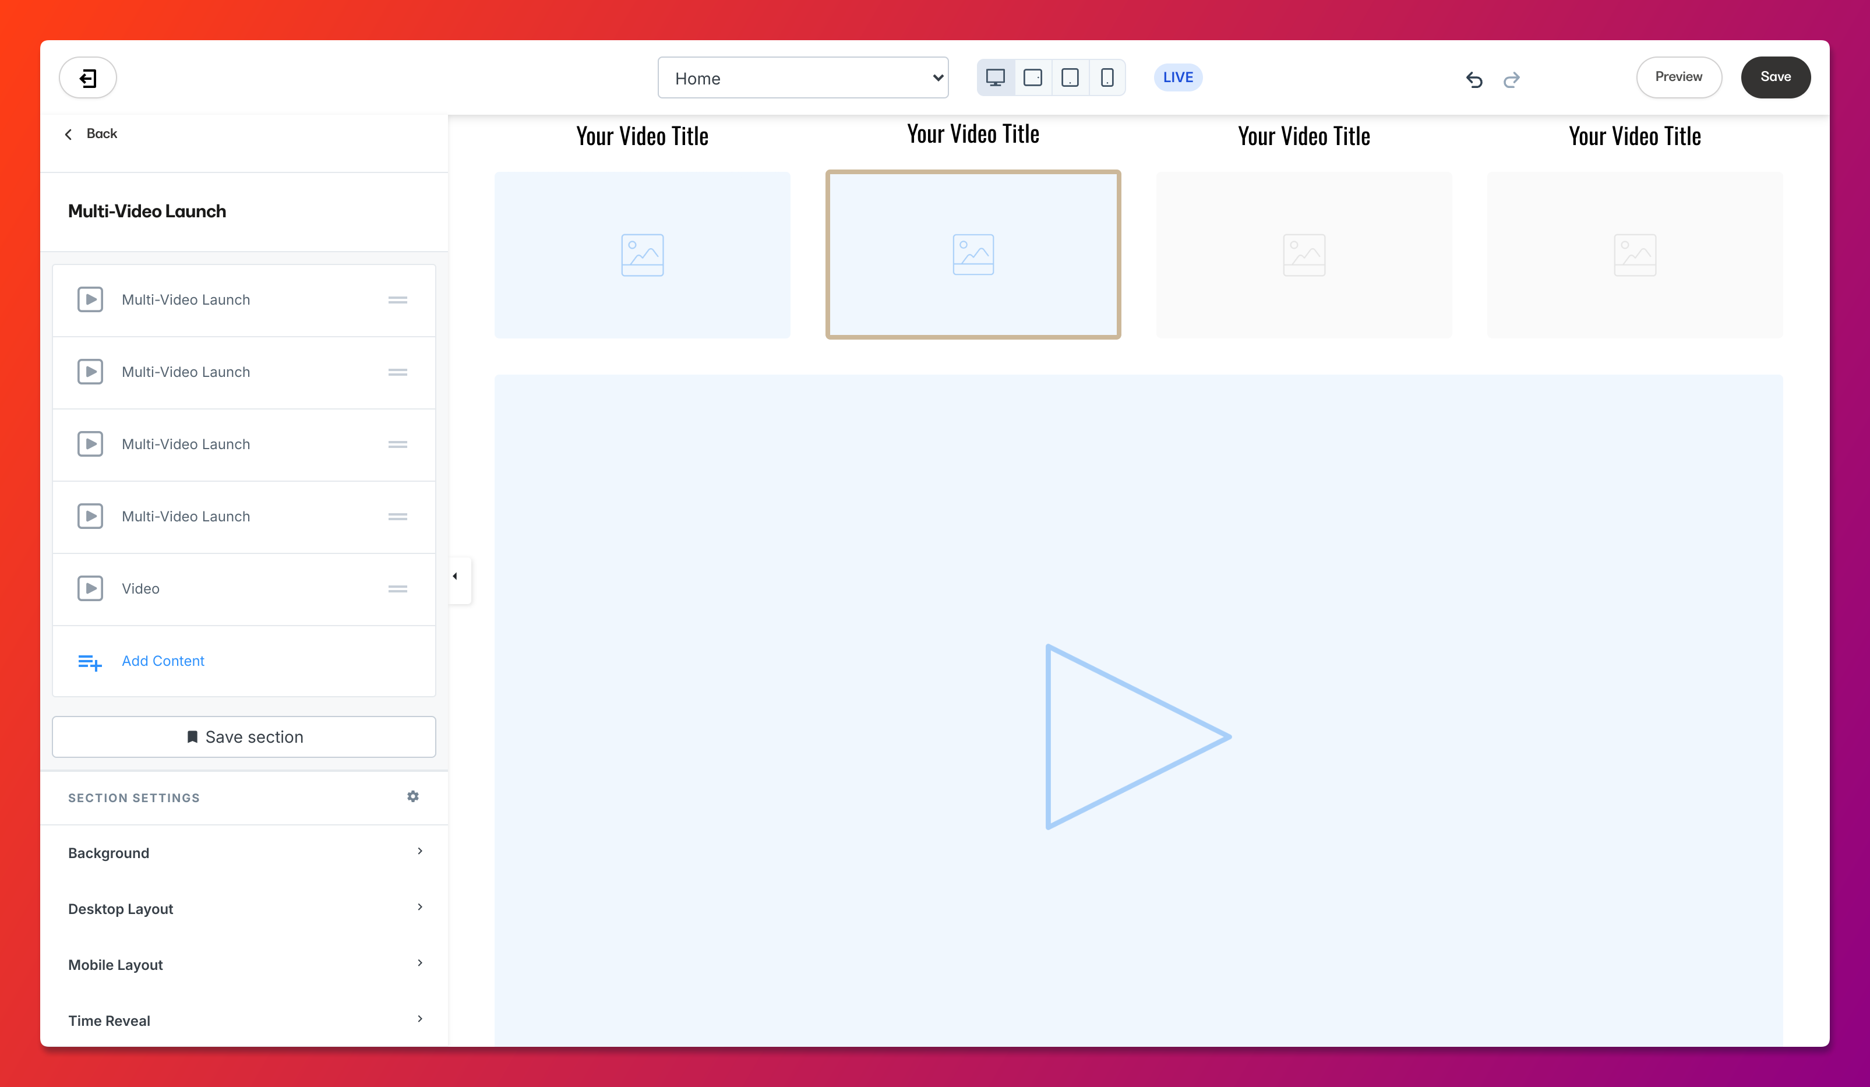Click the LIVE status badge
Image resolution: width=1870 pixels, height=1087 pixels.
pos(1178,77)
